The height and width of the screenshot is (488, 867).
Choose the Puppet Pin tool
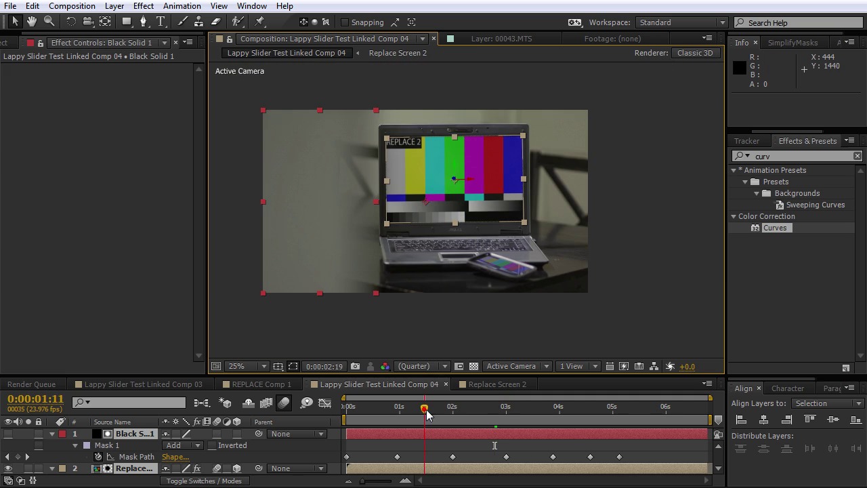pos(259,22)
